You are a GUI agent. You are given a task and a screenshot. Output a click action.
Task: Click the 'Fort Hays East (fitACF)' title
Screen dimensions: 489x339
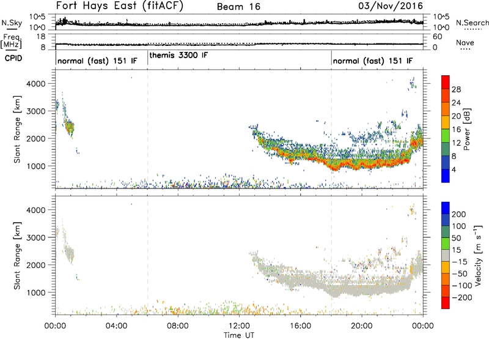click(x=119, y=6)
